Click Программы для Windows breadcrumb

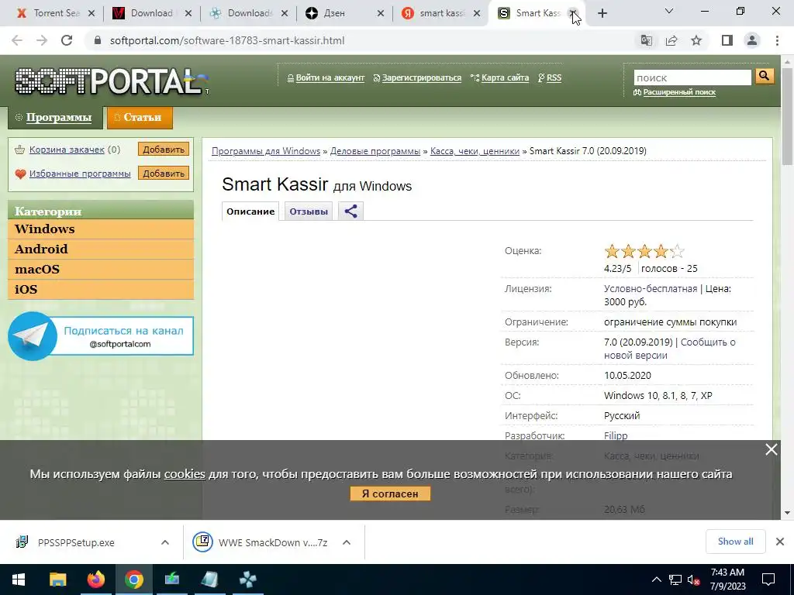pyautogui.click(x=266, y=151)
